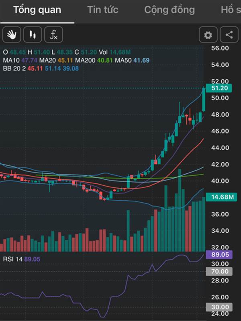Screen dimensions: 241x321
Task: Click the 44.00 price axis label
Action: pyautogui.click(x=220, y=148)
